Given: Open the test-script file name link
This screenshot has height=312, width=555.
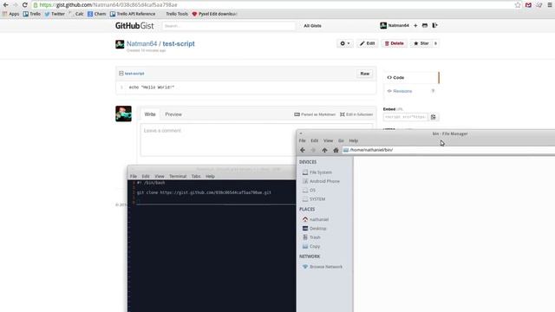Looking at the screenshot, I should tap(134, 74).
